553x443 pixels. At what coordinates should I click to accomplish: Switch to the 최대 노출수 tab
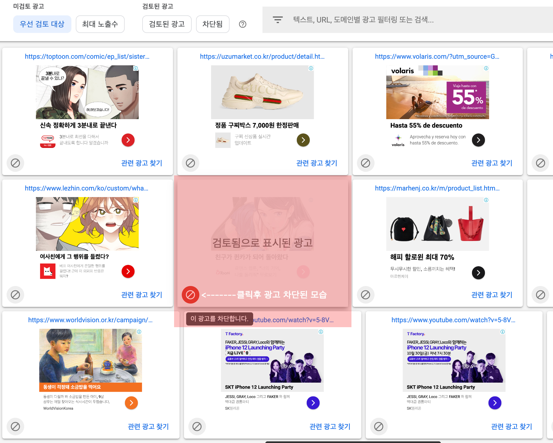coord(100,24)
